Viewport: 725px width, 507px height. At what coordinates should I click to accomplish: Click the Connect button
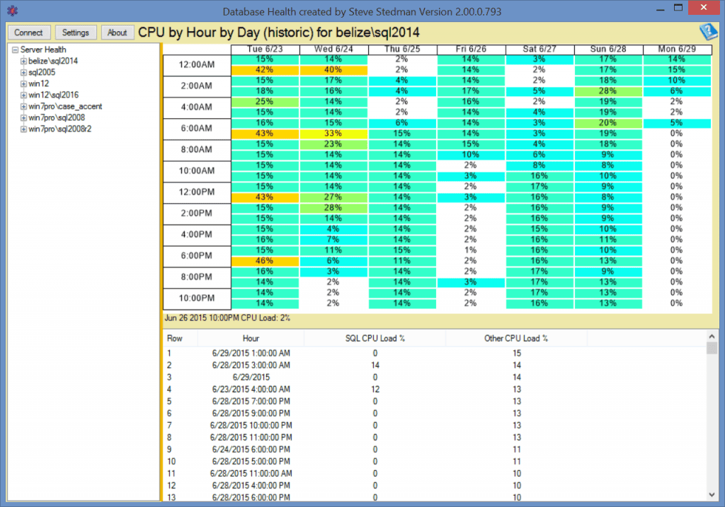pos(28,32)
